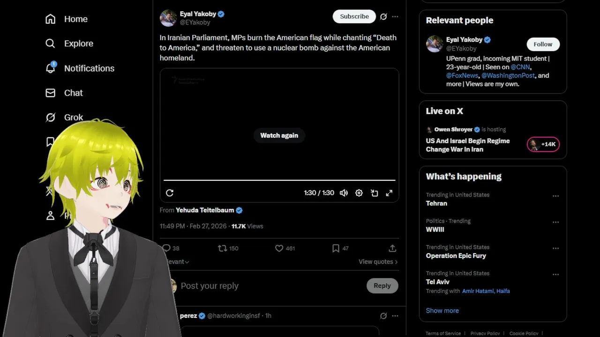The image size is (600, 337).
Task: Open more options for Tel Aviv trend
Action: (556, 275)
